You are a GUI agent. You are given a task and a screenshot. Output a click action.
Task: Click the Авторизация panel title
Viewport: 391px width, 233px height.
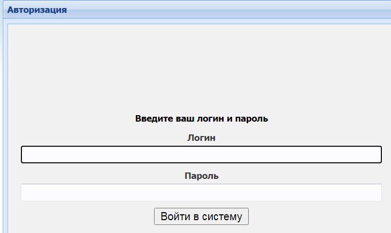pyautogui.click(x=37, y=10)
